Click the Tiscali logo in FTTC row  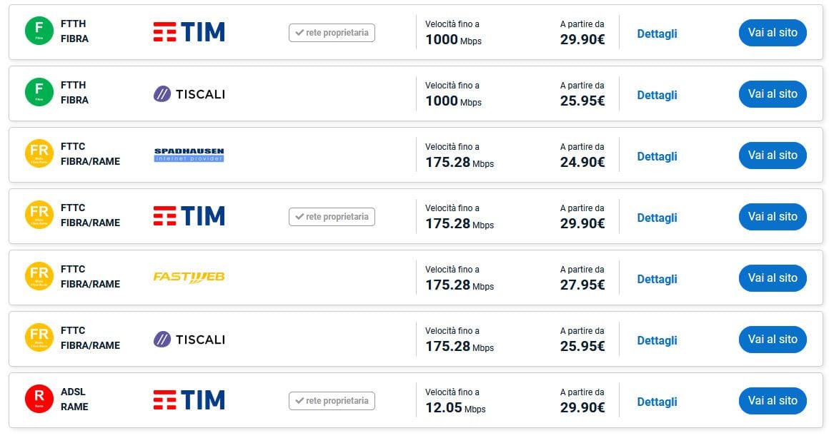tap(189, 339)
